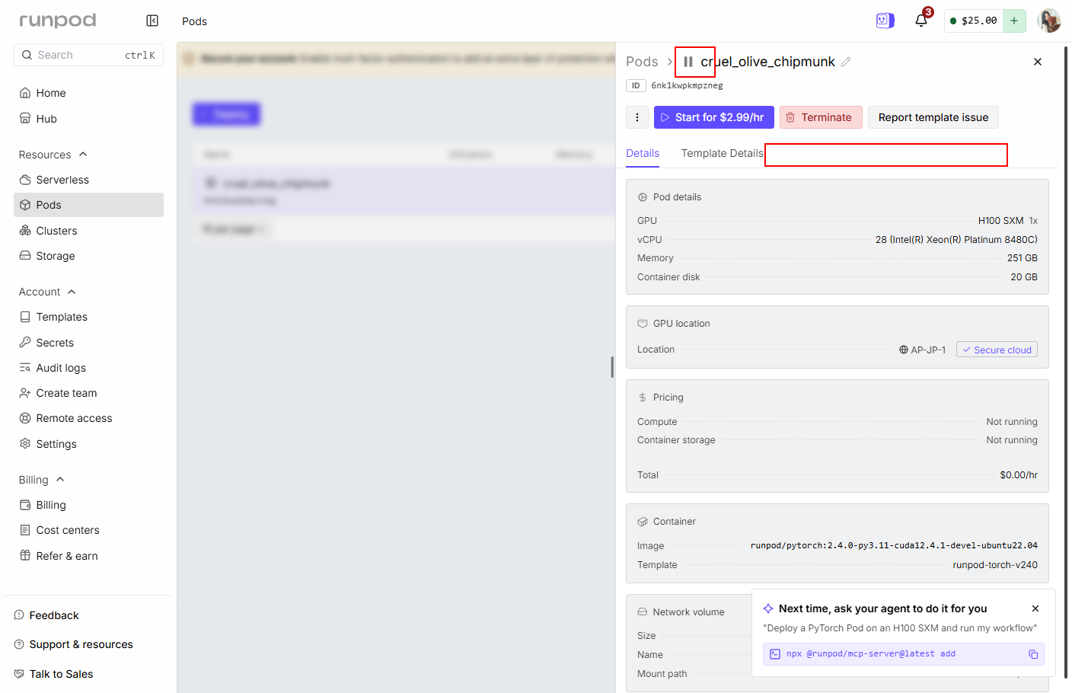Select Create team
Image resolution: width=1072 pixels, height=693 pixels.
point(88,393)
